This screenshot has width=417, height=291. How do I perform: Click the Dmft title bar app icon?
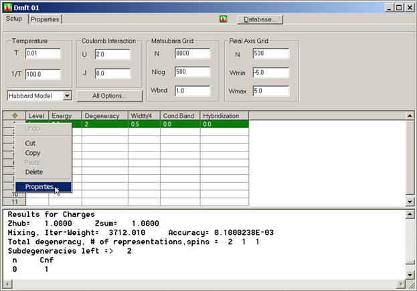8,7
